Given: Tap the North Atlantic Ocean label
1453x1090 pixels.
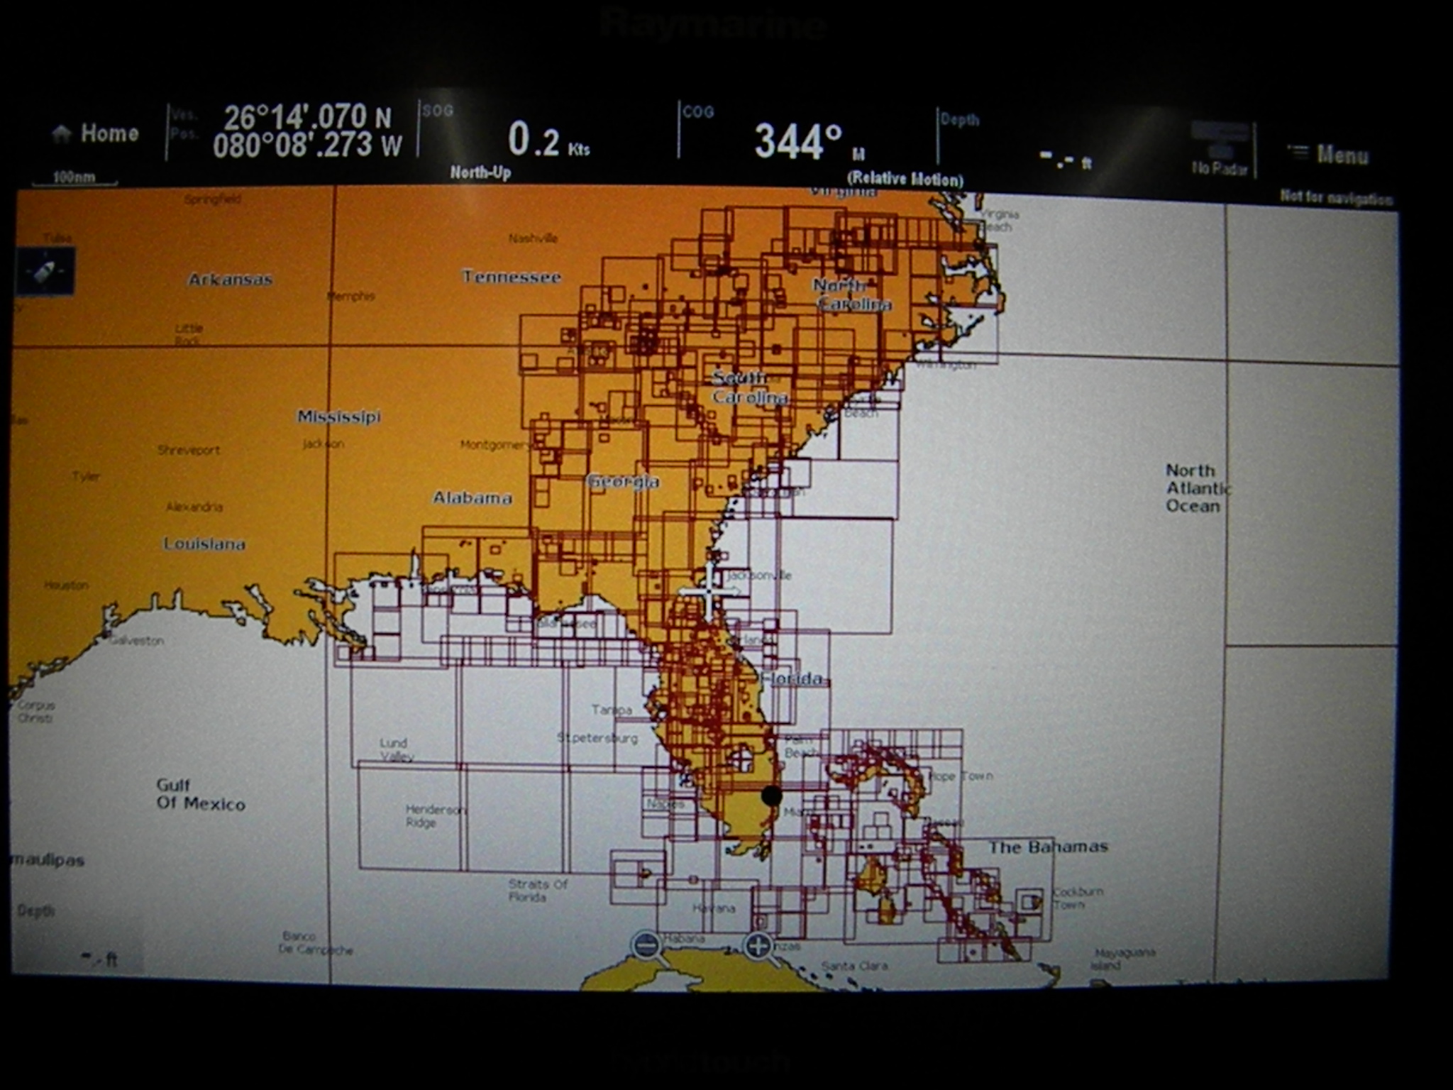Looking at the screenshot, I should [1198, 488].
